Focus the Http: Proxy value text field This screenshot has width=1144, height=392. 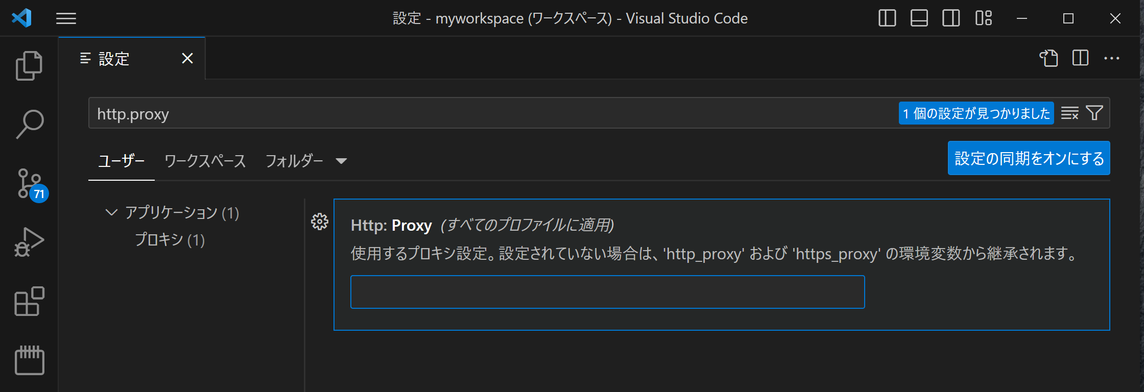[607, 292]
